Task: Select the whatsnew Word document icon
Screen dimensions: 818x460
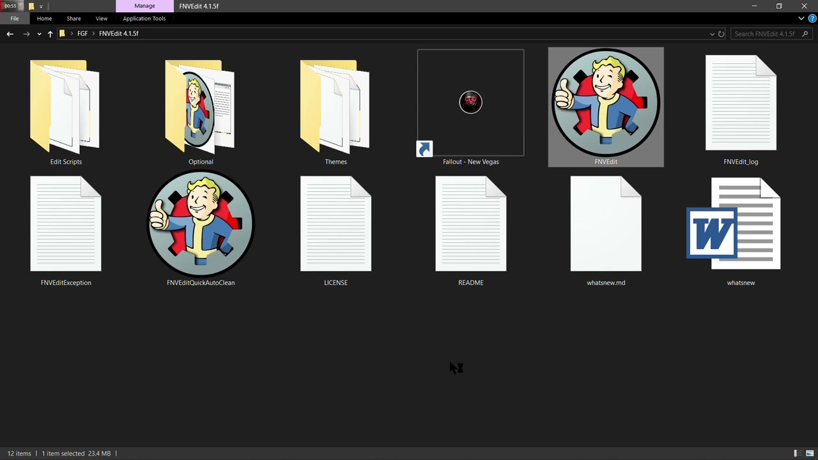Action: tap(734, 224)
